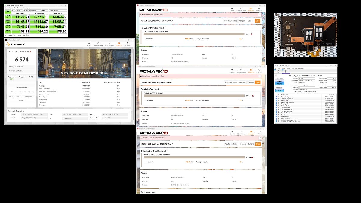Image resolution: width=361 pixels, height=203 pixels.
Task: Click the 3DMark BENCHMARKS gauge icon
Action: point(98,43)
